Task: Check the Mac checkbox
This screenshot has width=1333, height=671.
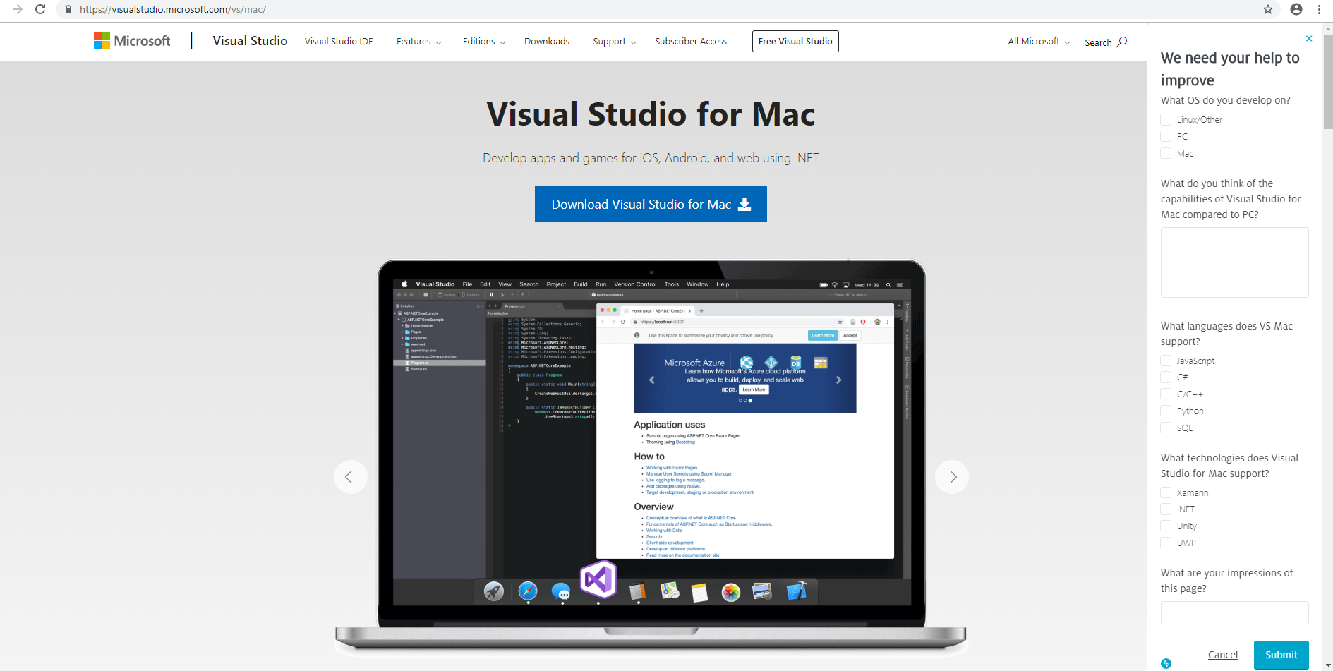Action: pos(1166,153)
